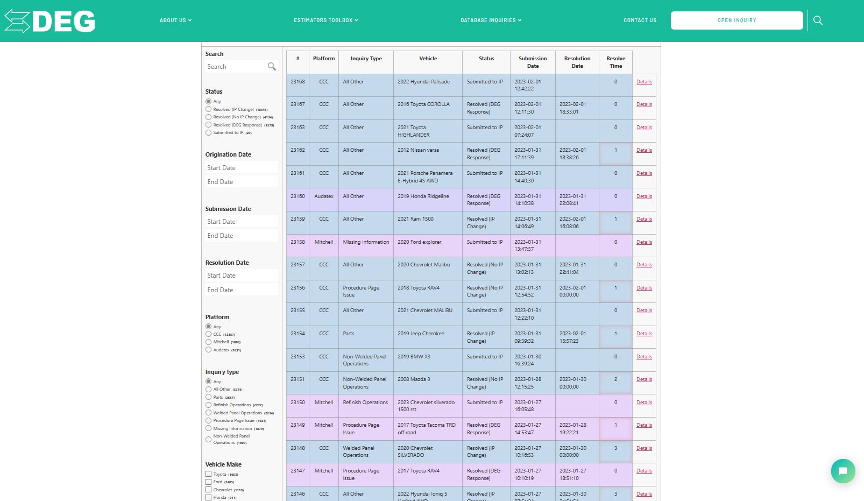
Task: Set the Resolution Date end date
Action: click(x=242, y=290)
